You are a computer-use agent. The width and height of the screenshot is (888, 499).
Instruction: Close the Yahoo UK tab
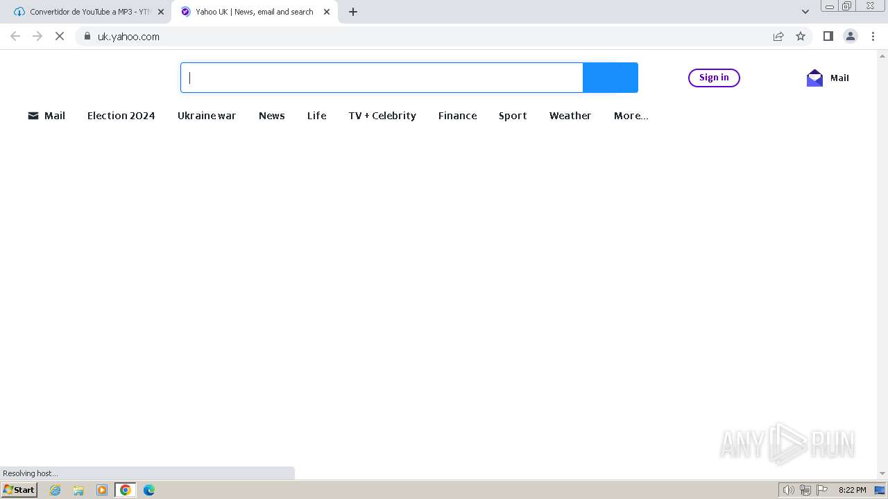pyautogui.click(x=327, y=12)
